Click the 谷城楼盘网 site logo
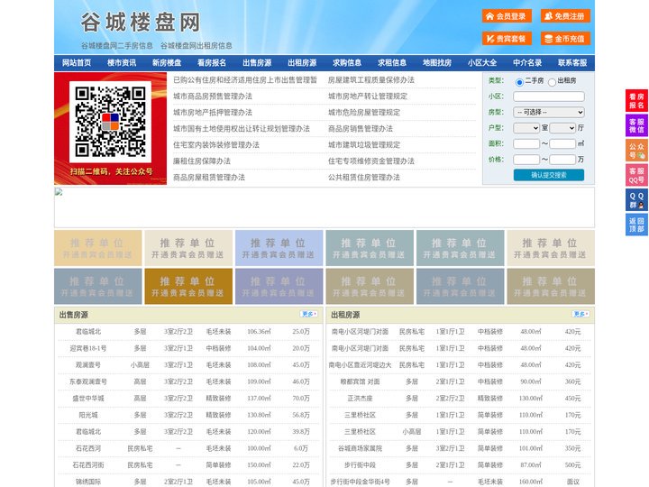This screenshot has height=487, width=649. (141, 23)
